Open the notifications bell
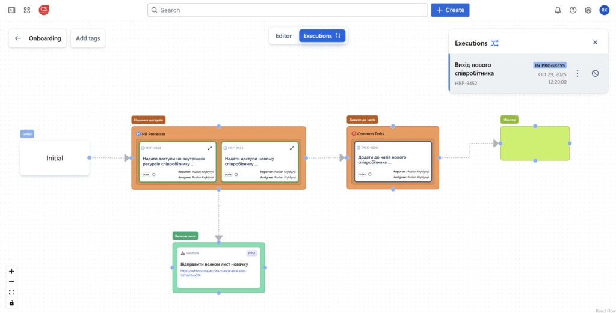Viewport: 616px width, 313px height. point(558,10)
